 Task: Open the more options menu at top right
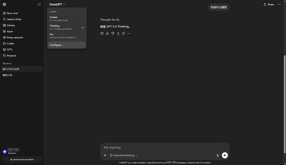[x=279, y=5]
